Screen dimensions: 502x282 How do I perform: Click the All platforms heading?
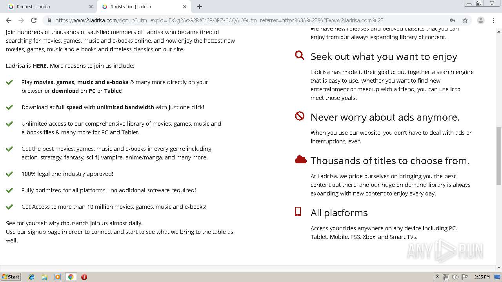pyautogui.click(x=339, y=213)
